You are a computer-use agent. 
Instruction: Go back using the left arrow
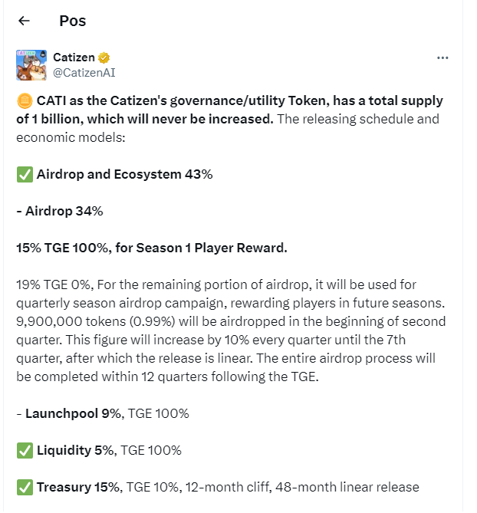tap(25, 21)
